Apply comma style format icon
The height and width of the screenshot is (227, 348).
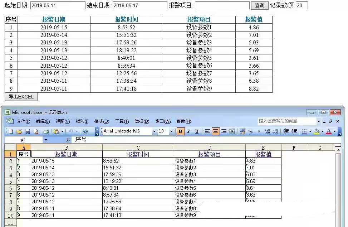coord(259,131)
